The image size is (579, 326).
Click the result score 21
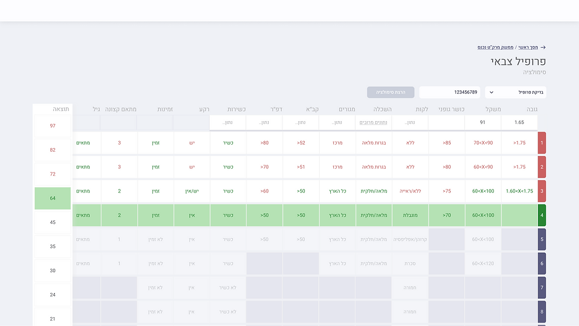[x=53, y=318]
